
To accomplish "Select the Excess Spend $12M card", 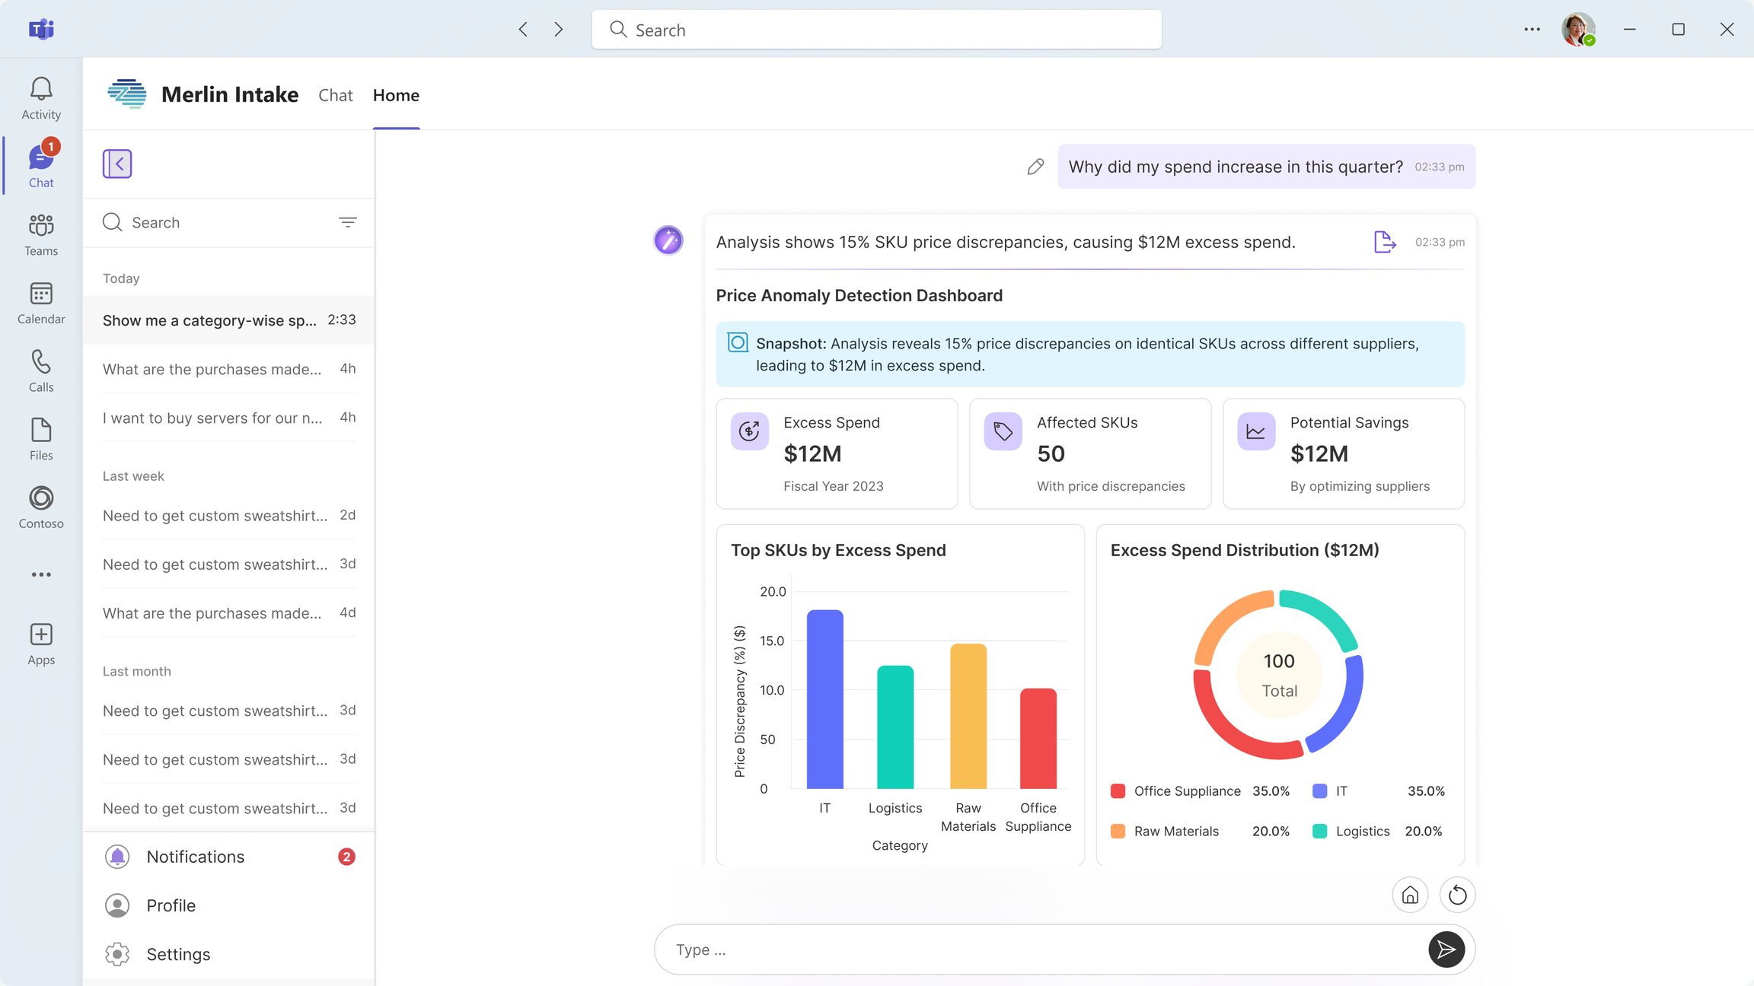I will pos(837,453).
